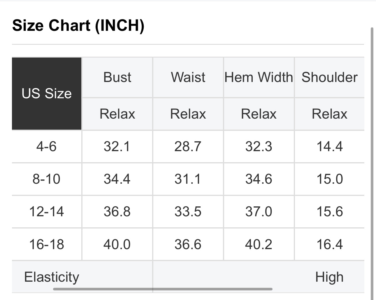Click the 40.0 bust measurement cell
Screen dimensions: 376x300
click(117, 244)
